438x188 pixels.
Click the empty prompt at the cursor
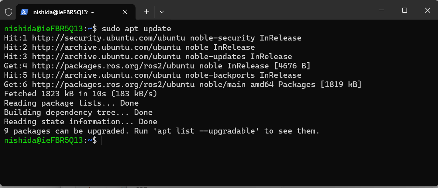pyautogui.click(x=102, y=141)
